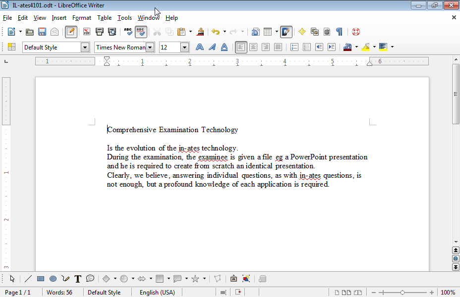The height and width of the screenshot is (297, 460).
Task: Save the document with the floppy disk icon
Action: coord(42,32)
